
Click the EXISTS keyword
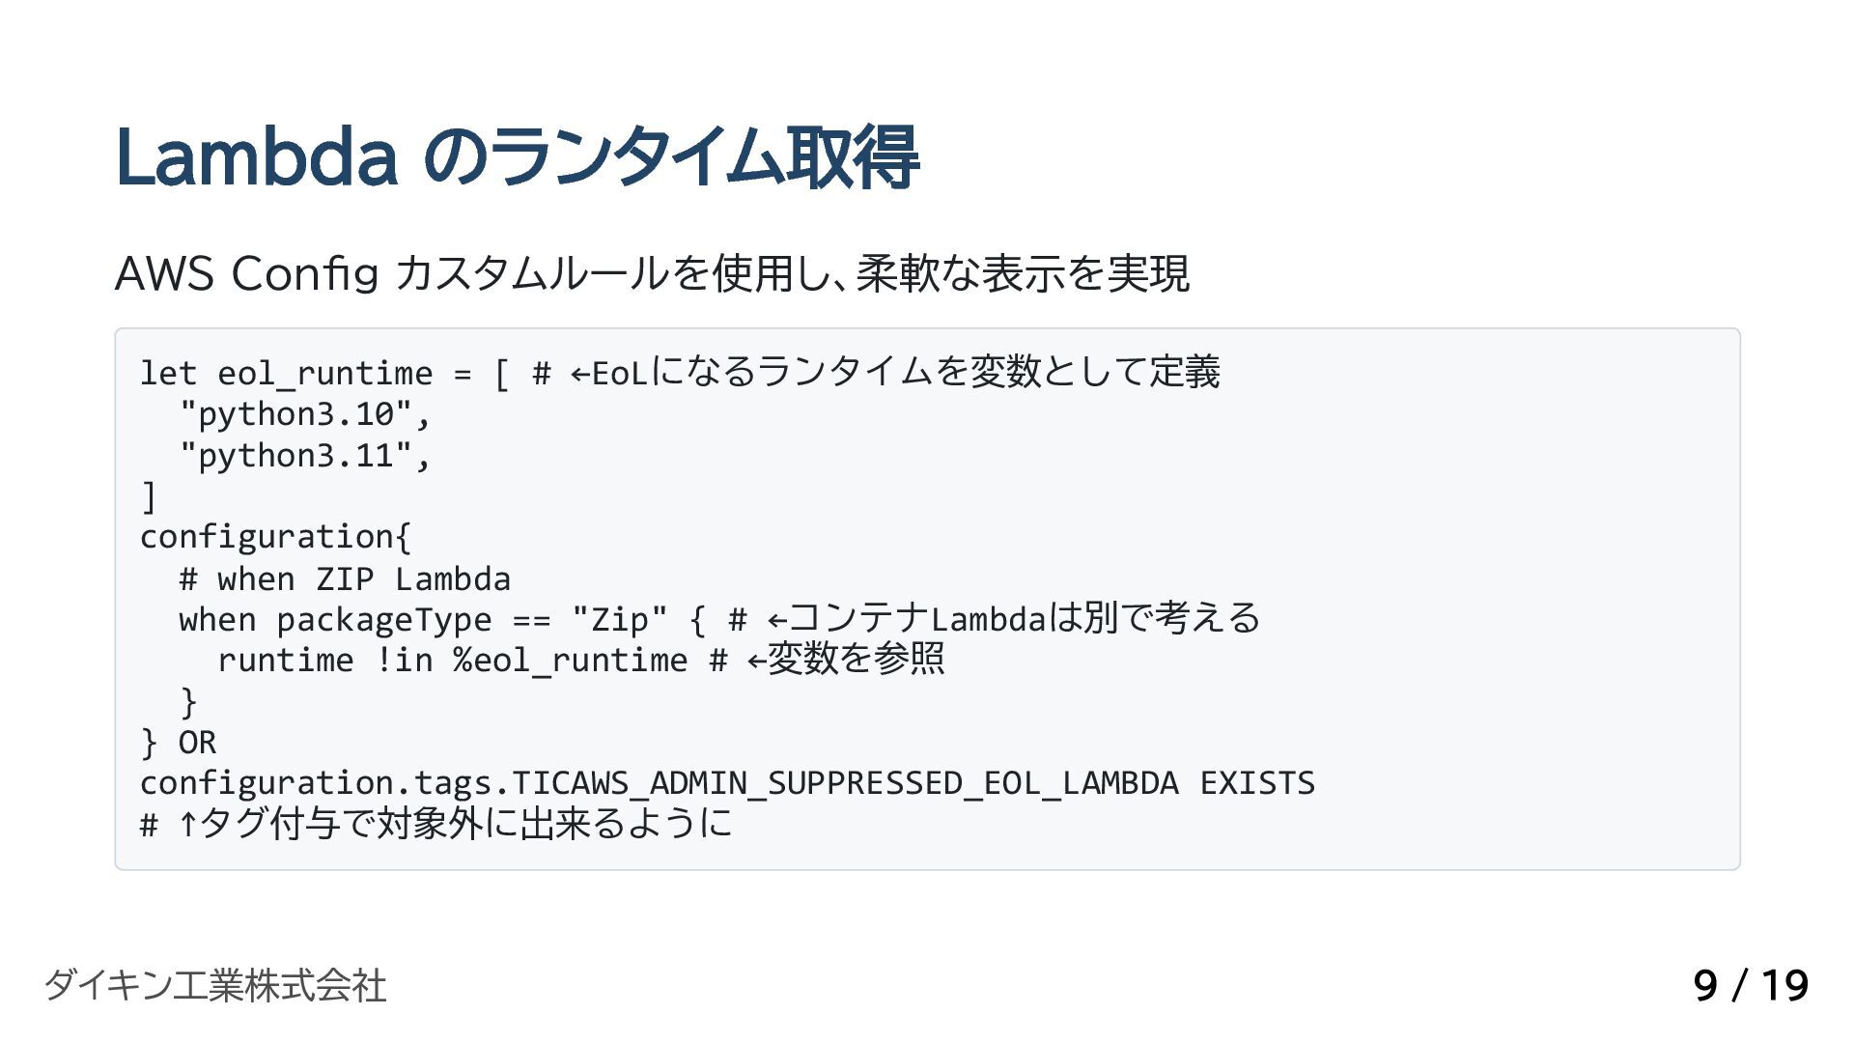pos(1257,782)
